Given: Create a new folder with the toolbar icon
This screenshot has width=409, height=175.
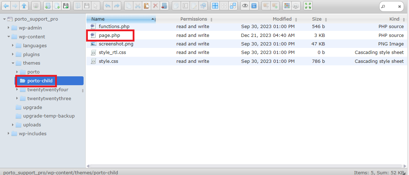Looking at the screenshot, I should coord(47,6).
